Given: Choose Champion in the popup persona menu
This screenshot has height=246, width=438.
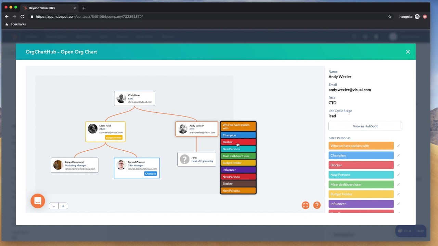Looking at the screenshot, I should (238, 135).
